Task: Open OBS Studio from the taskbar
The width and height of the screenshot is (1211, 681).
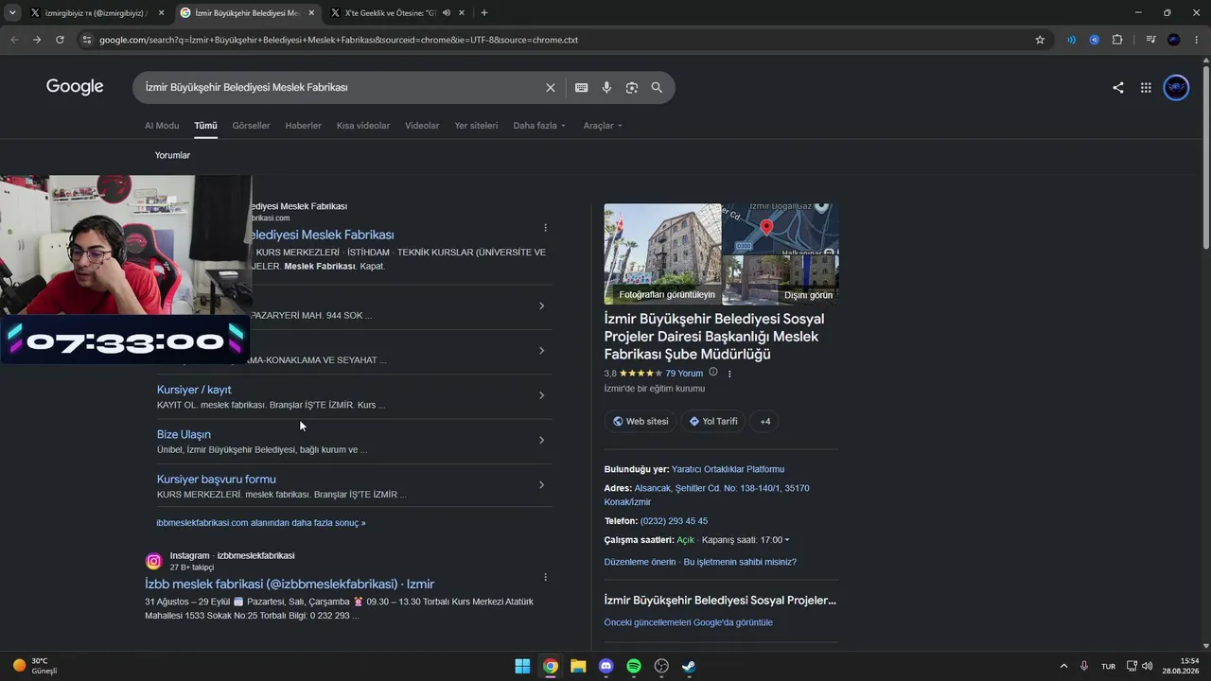Action: coord(661,666)
